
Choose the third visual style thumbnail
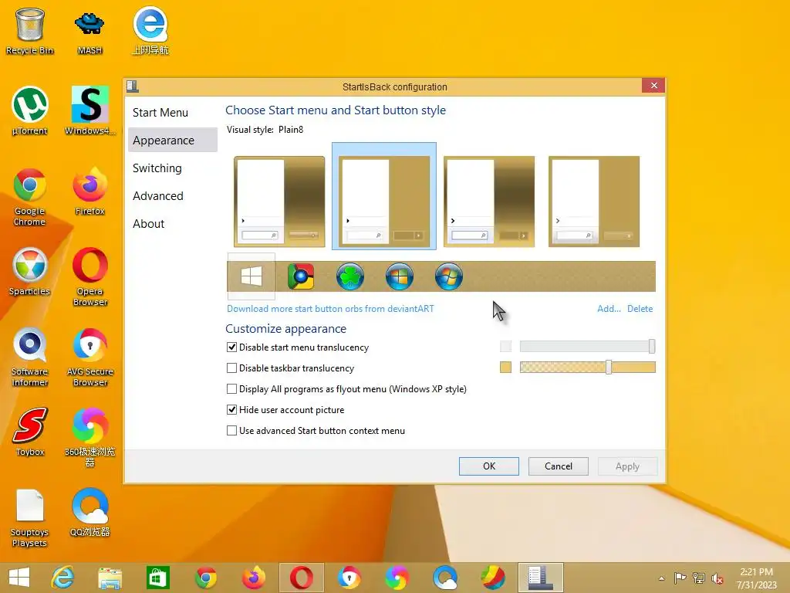tap(488, 202)
